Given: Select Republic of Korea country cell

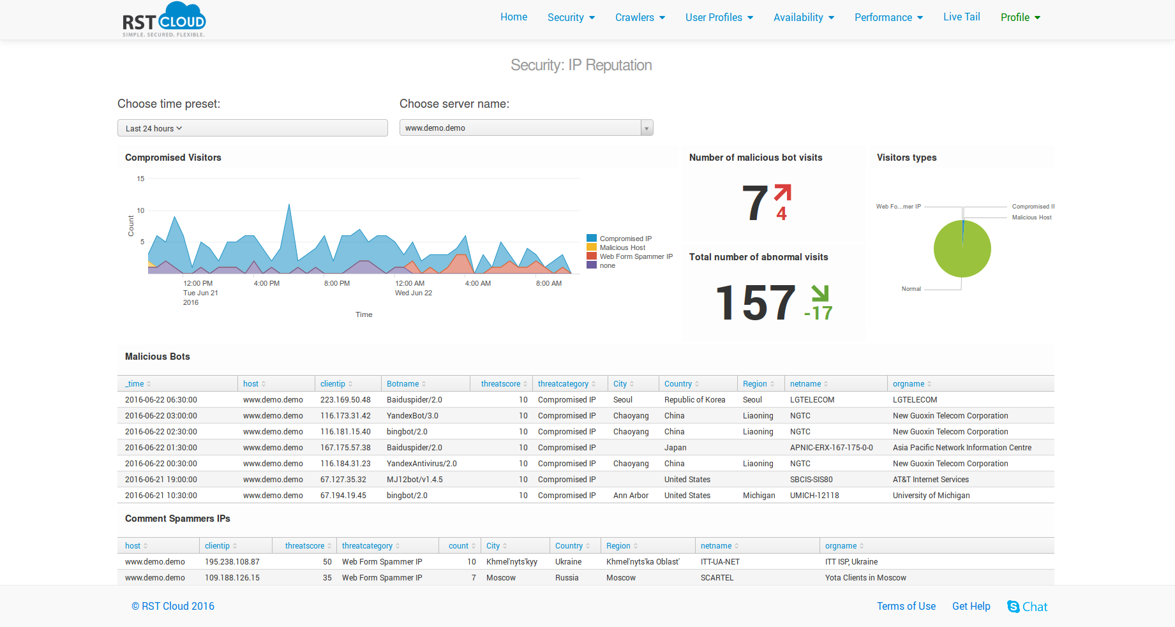Looking at the screenshot, I should click(695, 400).
